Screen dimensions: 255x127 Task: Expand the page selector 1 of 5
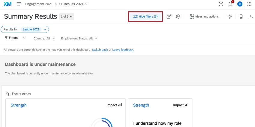(x=67, y=17)
